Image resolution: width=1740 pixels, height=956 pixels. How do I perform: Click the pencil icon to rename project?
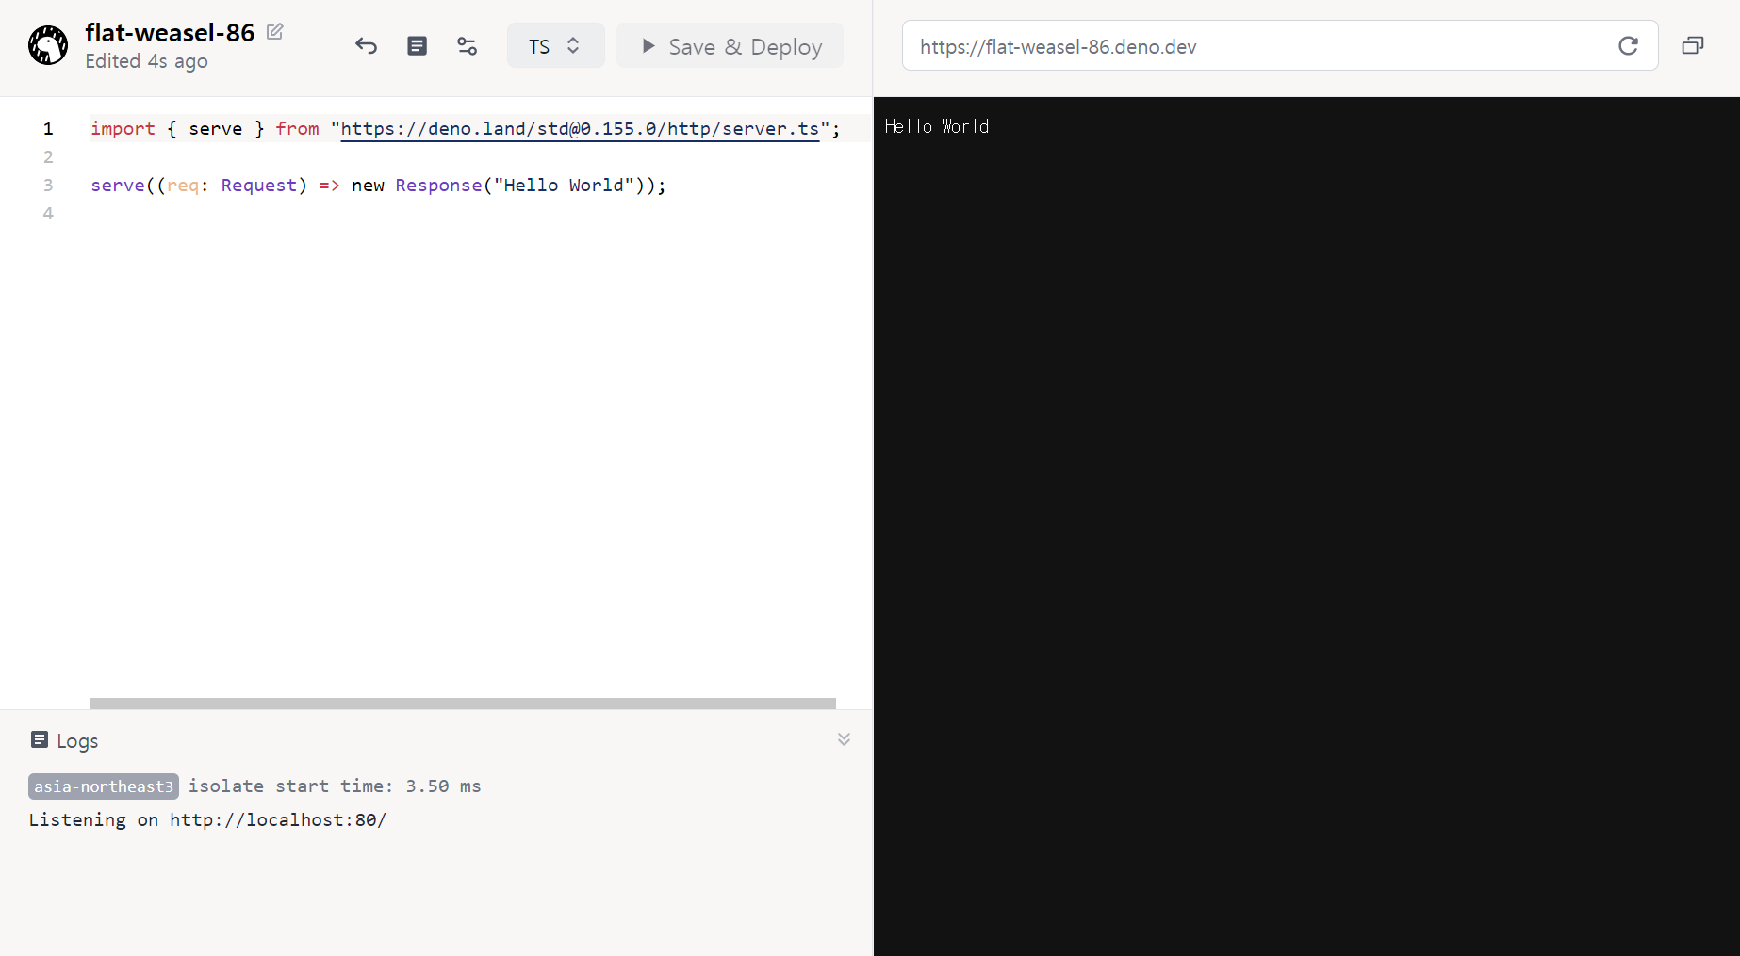click(274, 32)
